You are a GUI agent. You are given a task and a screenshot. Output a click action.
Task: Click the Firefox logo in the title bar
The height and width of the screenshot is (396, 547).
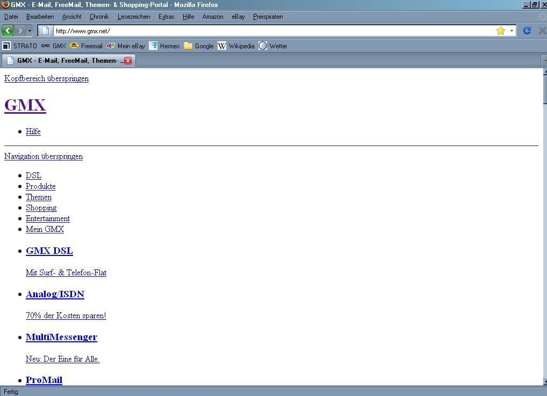[5, 4]
